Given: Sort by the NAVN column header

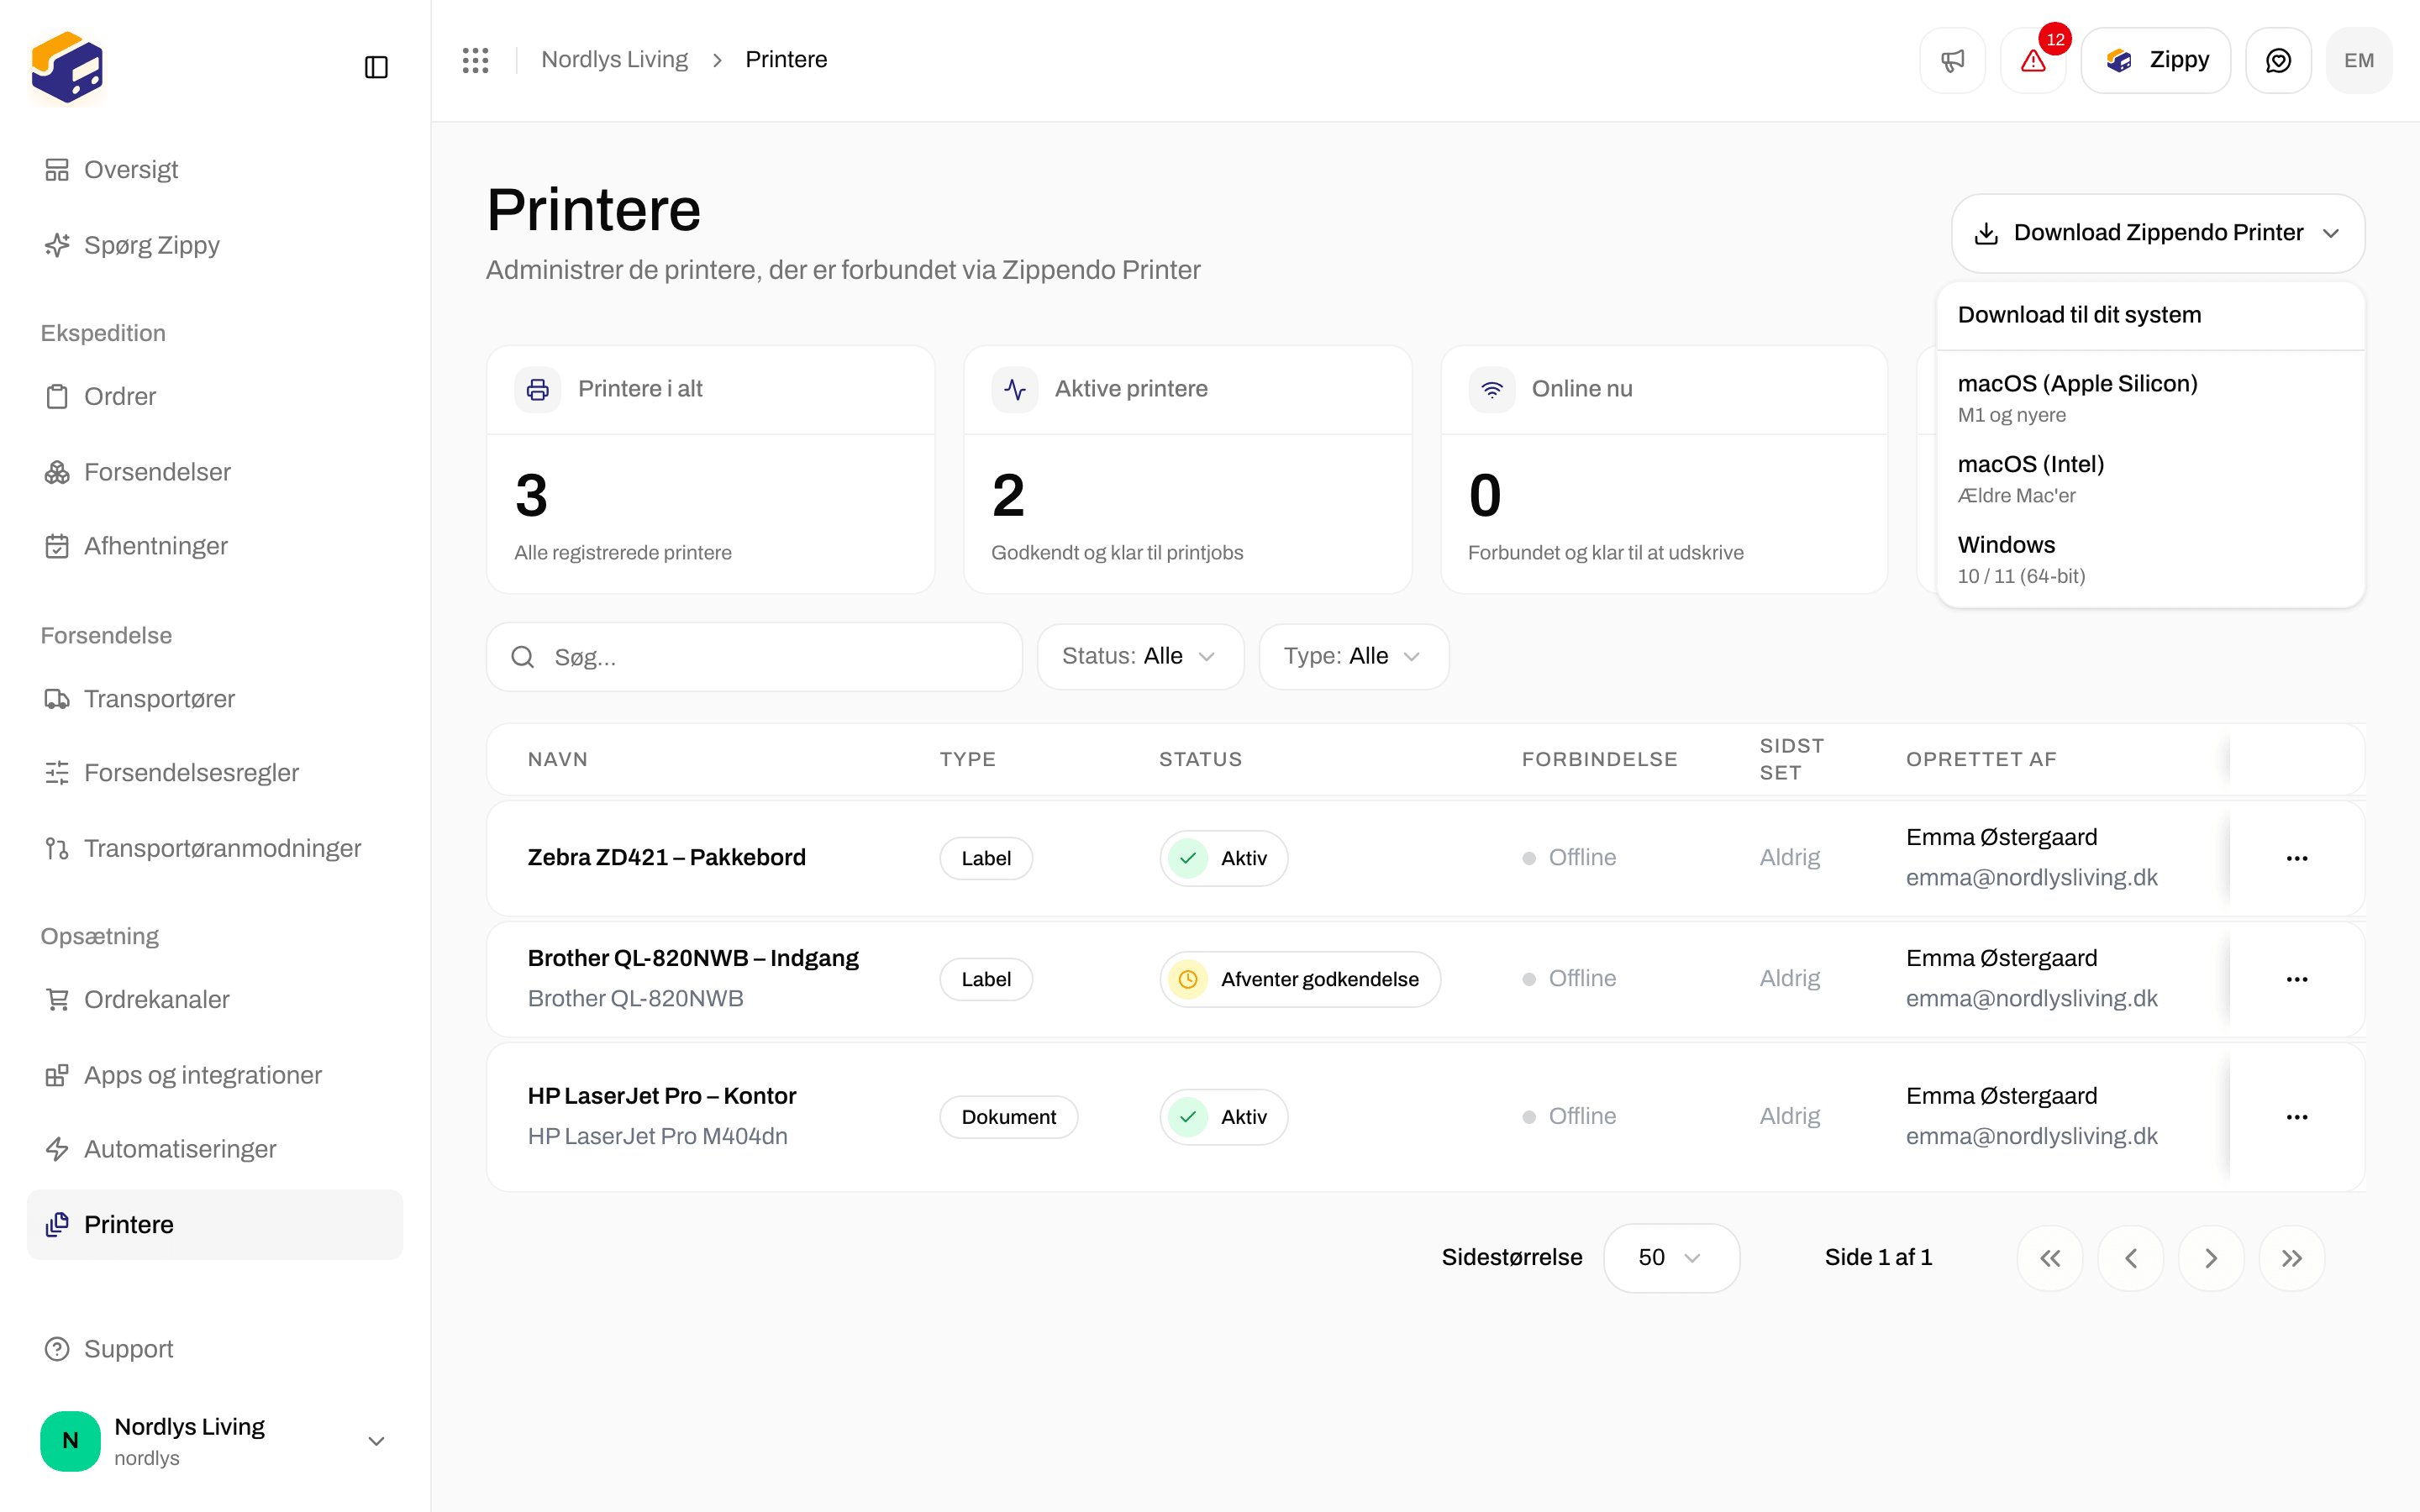Looking at the screenshot, I should click(557, 759).
